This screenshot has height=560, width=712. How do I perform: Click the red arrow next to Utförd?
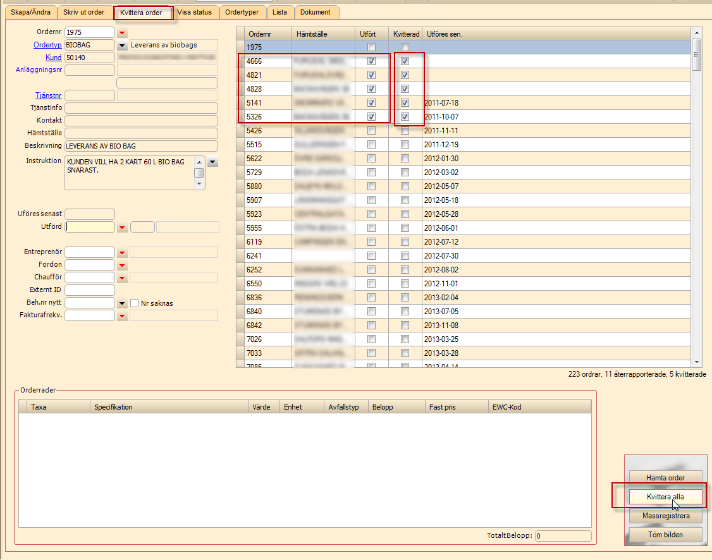[122, 228]
